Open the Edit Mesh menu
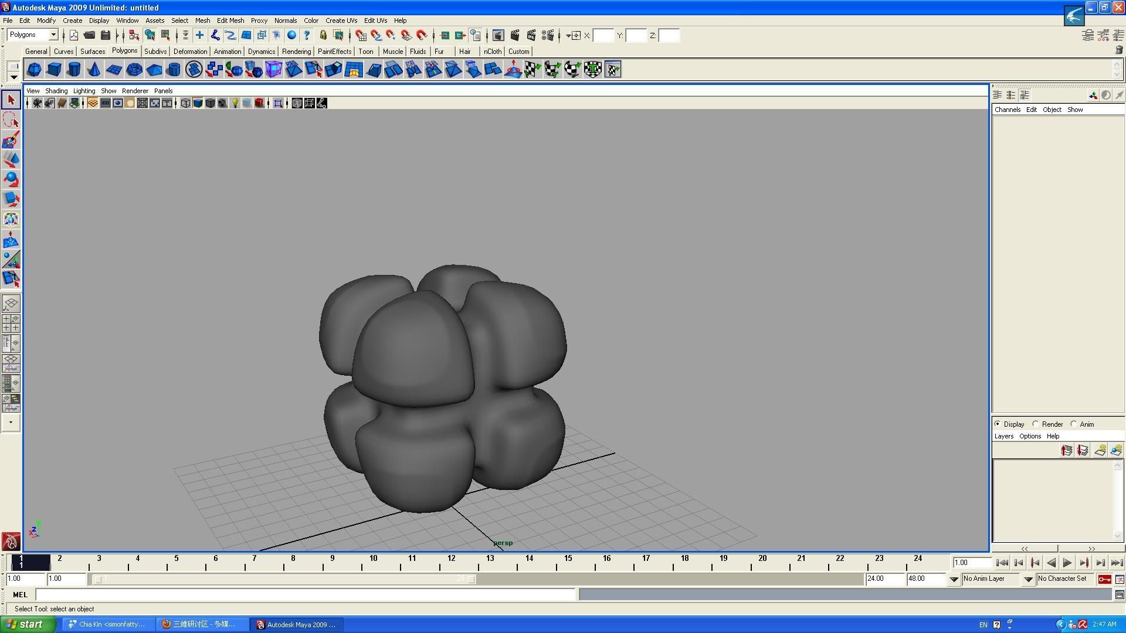This screenshot has height=633, width=1126. click(x=230, y=21)
